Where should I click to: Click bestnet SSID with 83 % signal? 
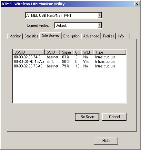[x=53, y=57]
